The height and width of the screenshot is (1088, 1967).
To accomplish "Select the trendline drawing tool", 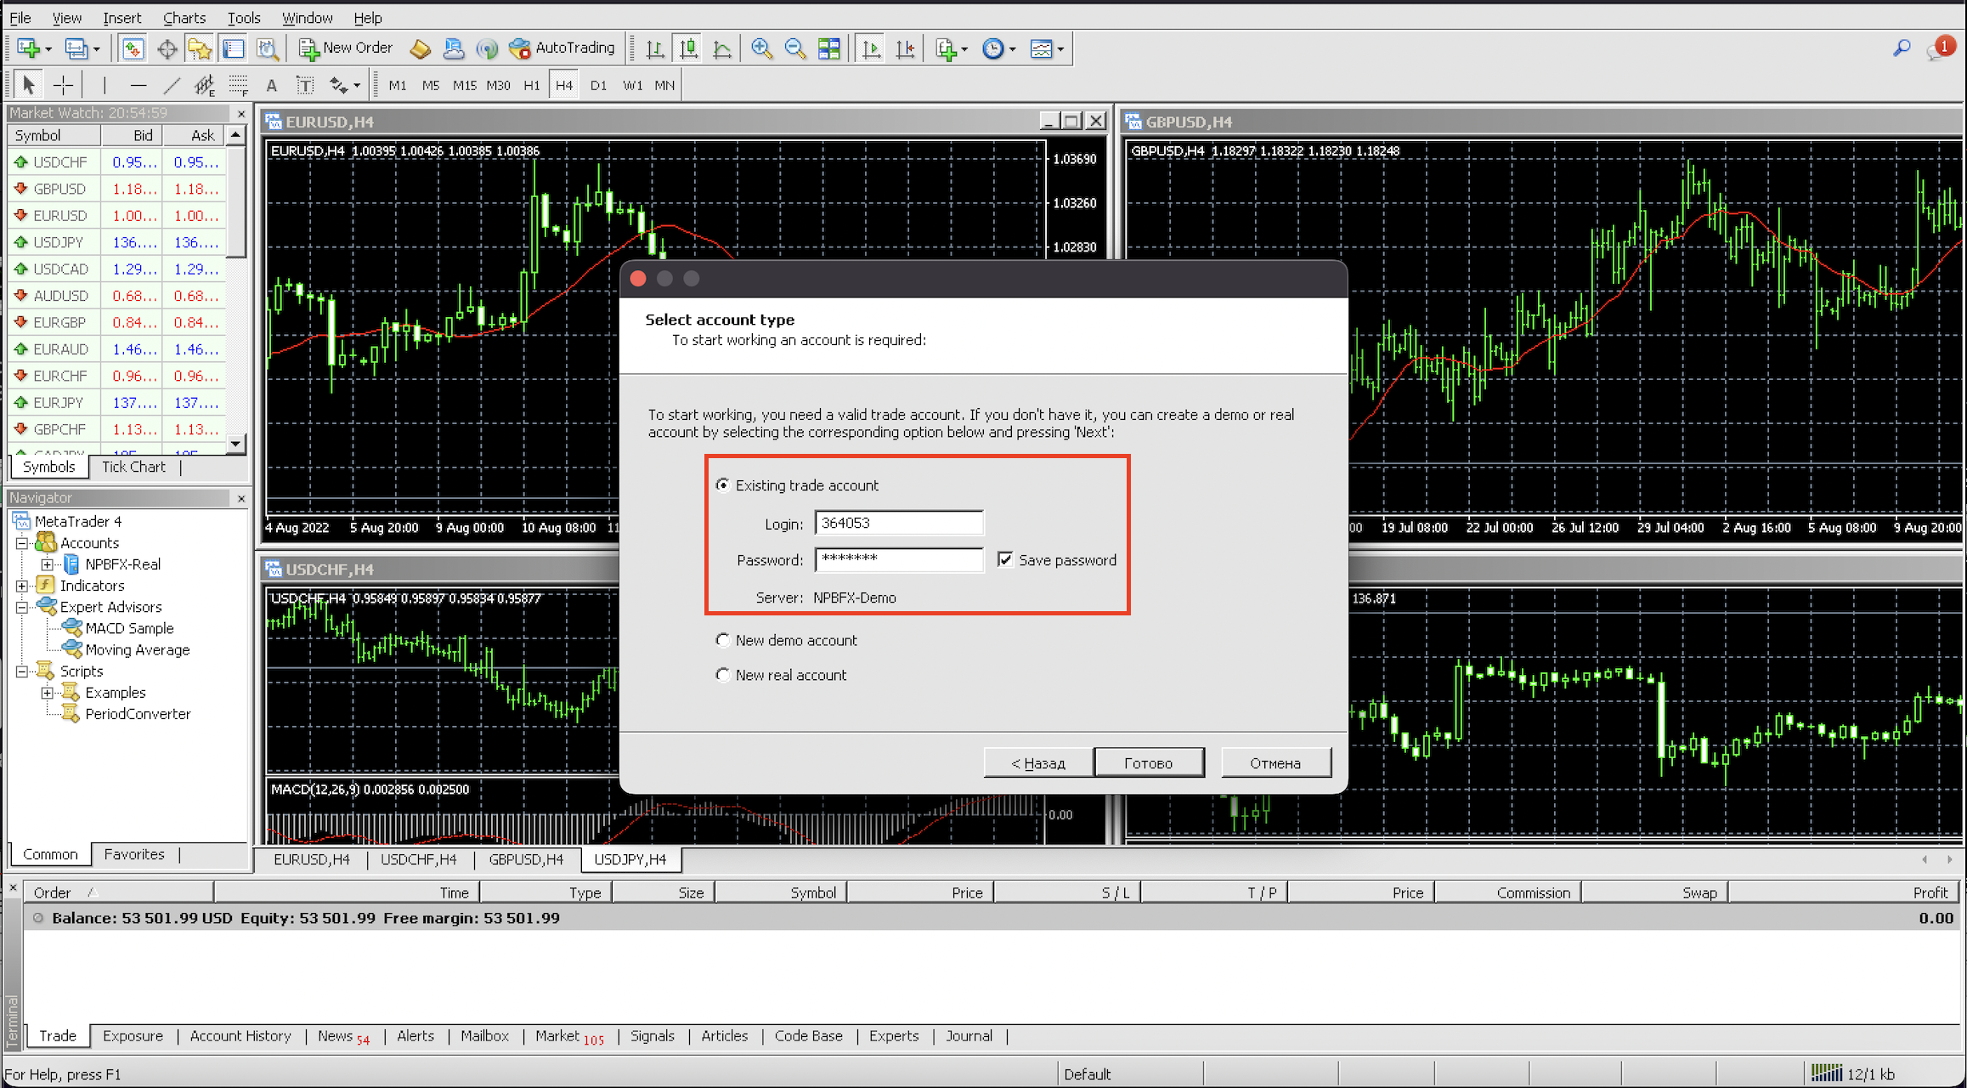I will 172,85.
